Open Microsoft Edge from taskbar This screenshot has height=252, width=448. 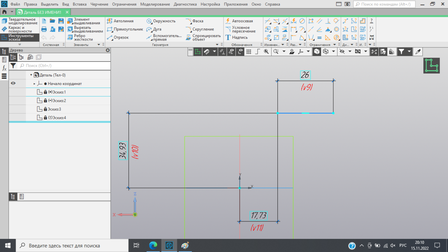[153, 245]
